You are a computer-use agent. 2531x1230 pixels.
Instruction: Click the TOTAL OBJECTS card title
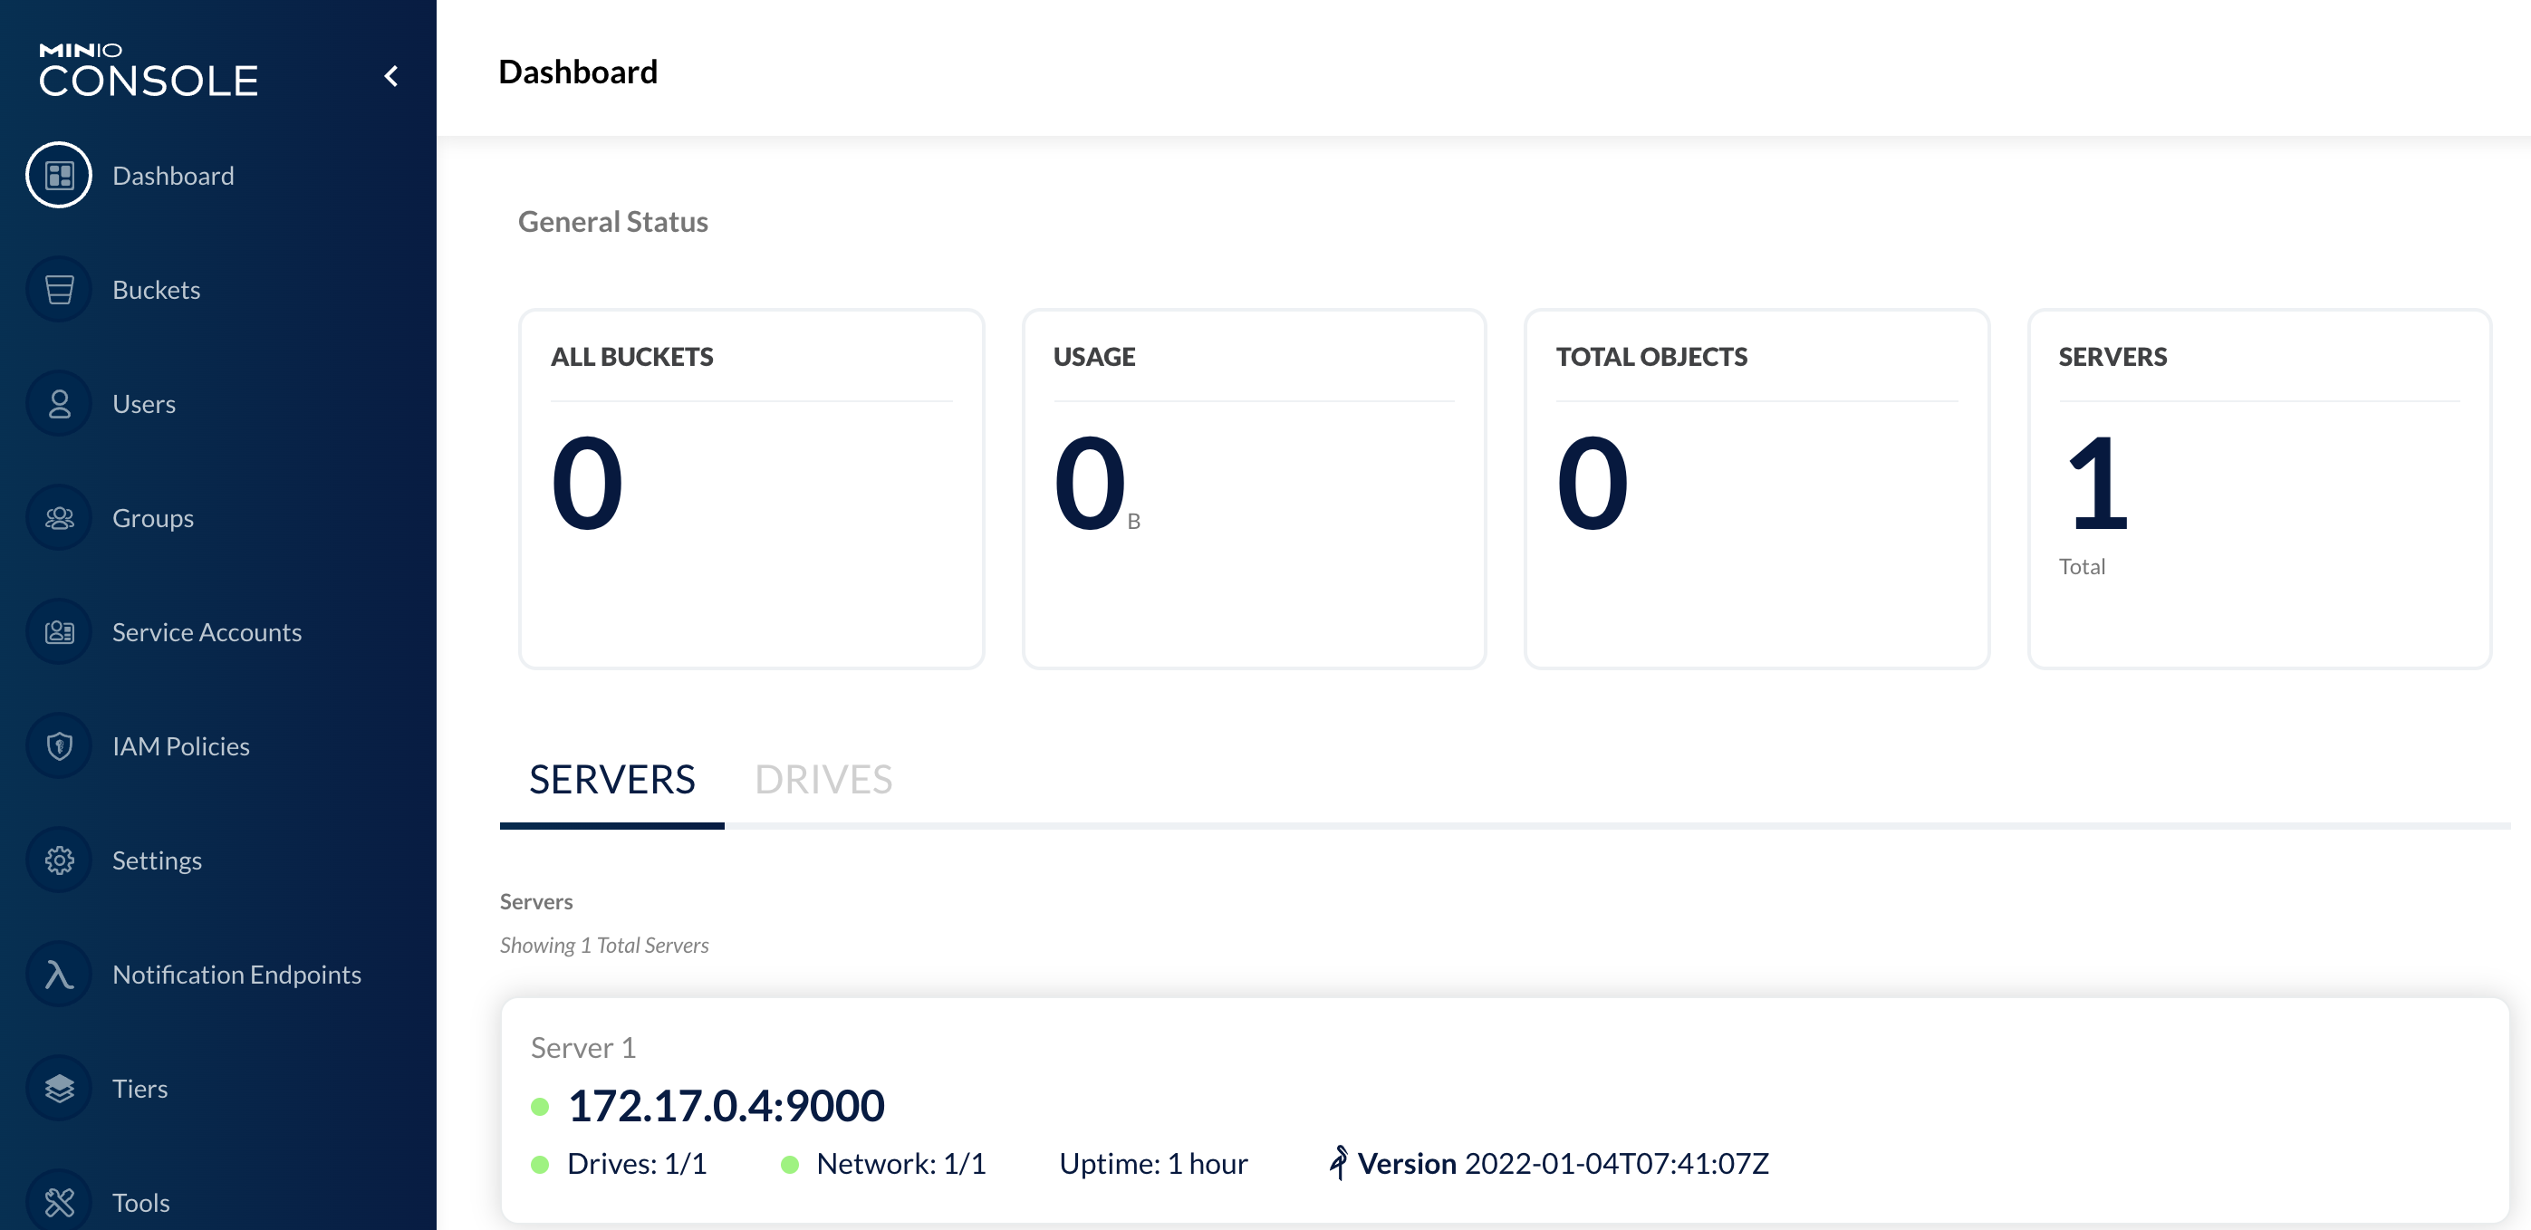tap(1650, 357)
